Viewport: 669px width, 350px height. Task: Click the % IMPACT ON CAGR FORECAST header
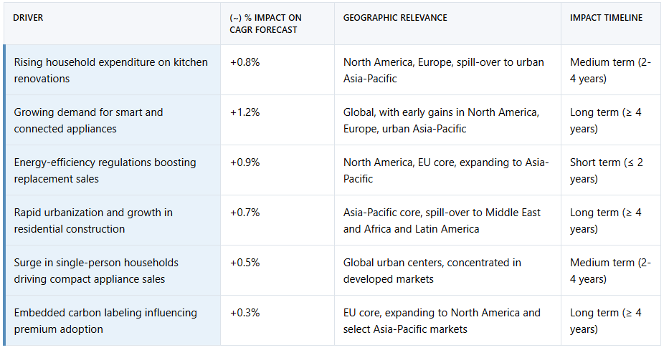[x=264, y=24]
